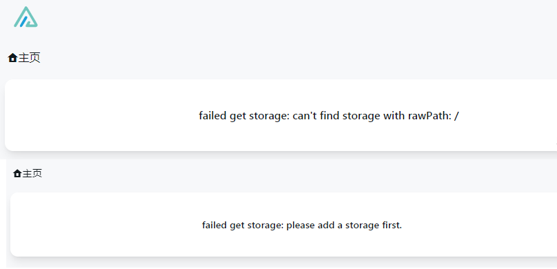Click the blue inner stroke of the AList logo
This screenshot has width=557, height=269.
coord(24,22)
